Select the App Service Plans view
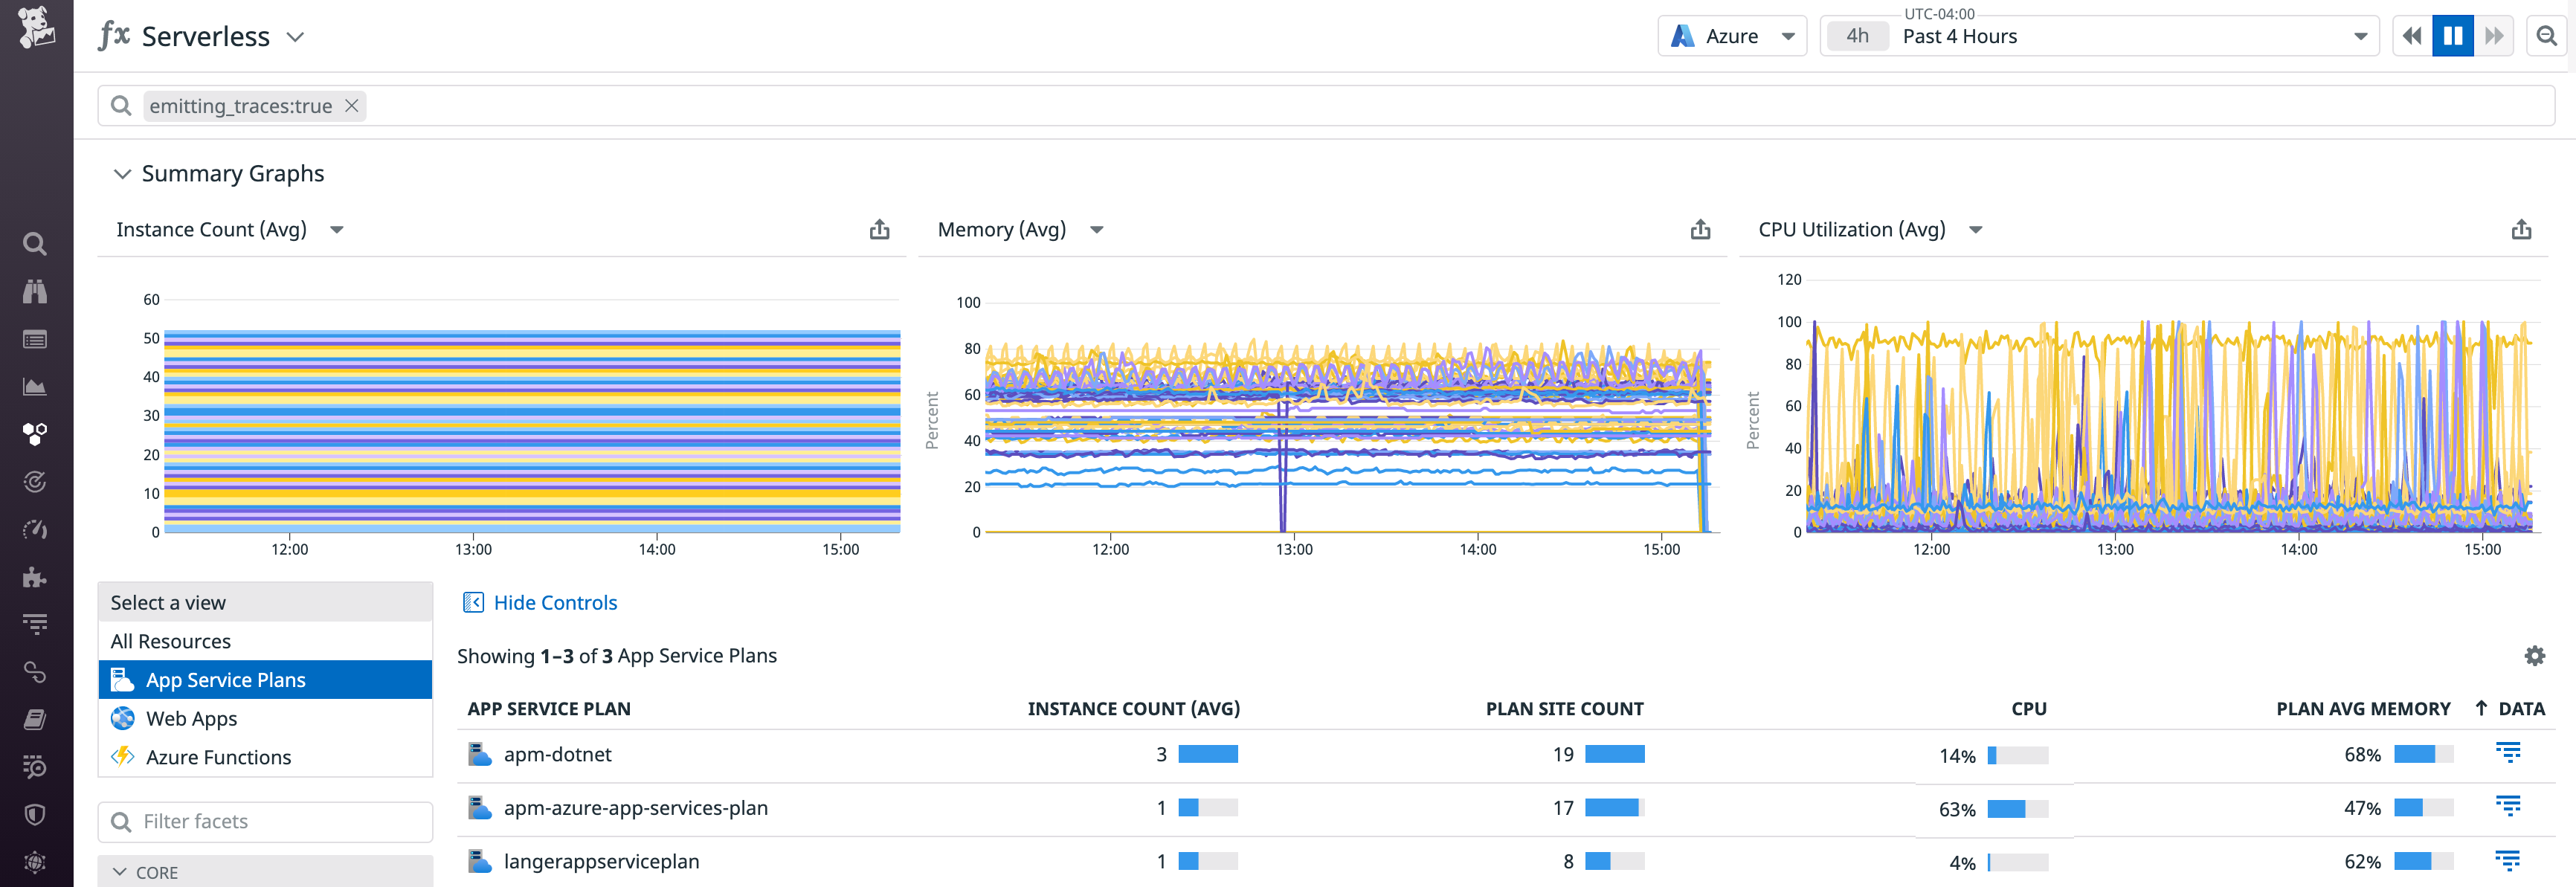The width and height of the screenshot is (2576, 887). pyautogui.click(x=226, y=679)
